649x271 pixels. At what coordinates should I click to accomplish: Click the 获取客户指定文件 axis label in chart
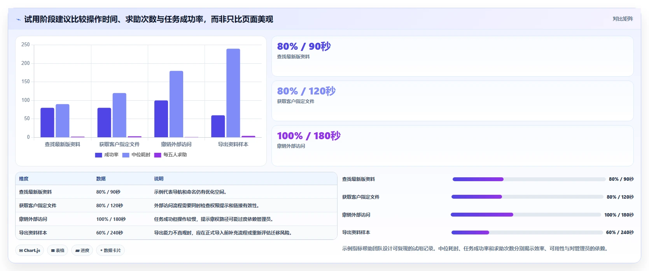[x=119, y=144]
